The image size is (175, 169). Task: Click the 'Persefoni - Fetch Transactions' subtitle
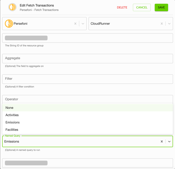39,10
